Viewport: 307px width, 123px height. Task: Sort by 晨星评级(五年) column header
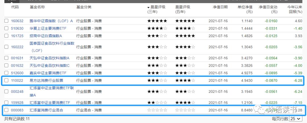click(183, 9)
